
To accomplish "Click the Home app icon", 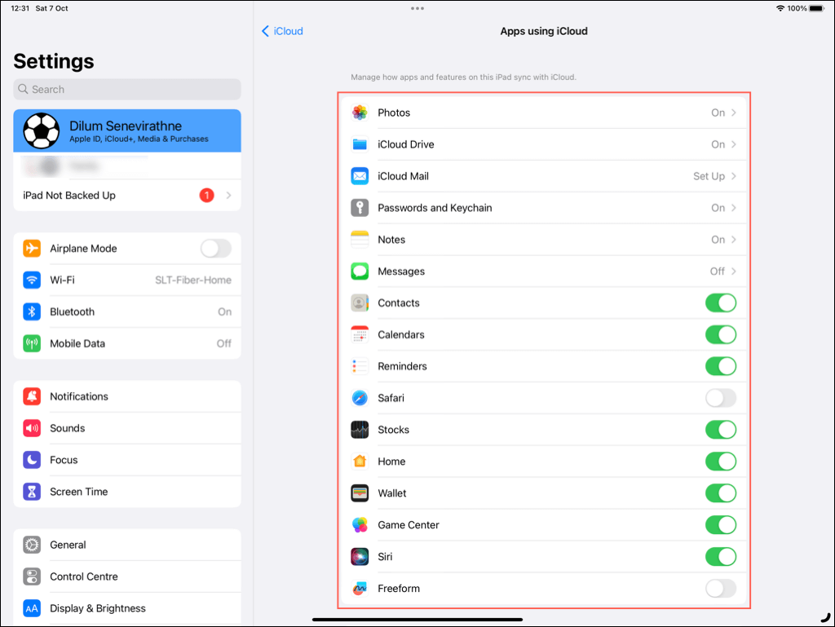I will tap(360, 461).
